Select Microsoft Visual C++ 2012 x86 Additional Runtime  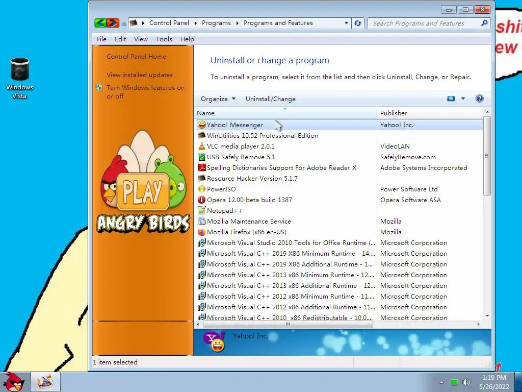coord(339,307)
